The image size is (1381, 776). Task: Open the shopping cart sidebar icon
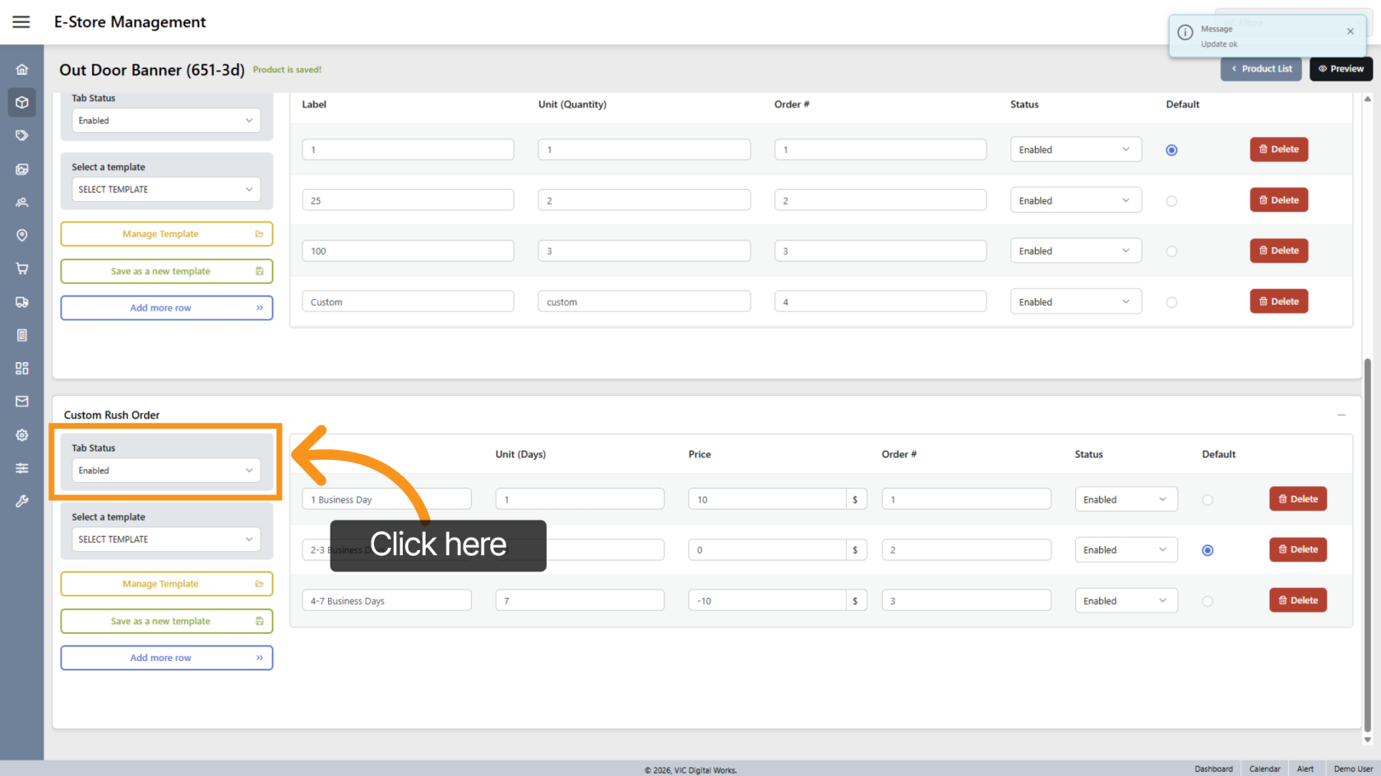tap(22, 269)
